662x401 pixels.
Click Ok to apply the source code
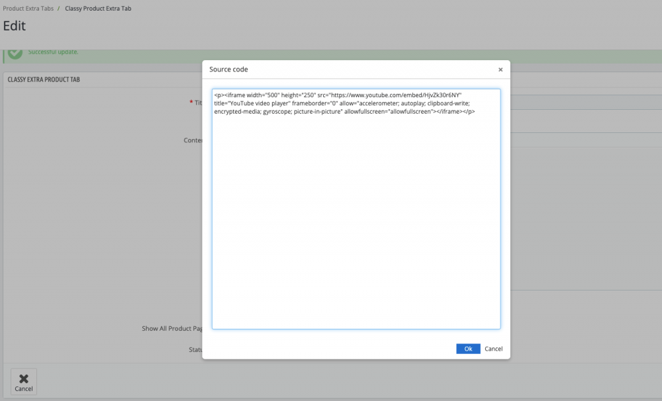(x=468, y=349)
